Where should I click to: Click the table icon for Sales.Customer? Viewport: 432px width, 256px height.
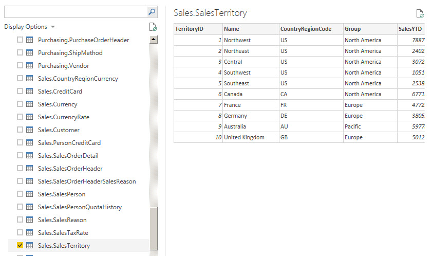pos(30,130)
